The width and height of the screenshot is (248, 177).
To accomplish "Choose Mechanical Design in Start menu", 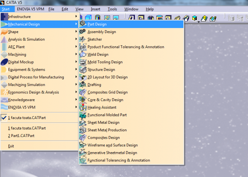I will click(40, 24).
